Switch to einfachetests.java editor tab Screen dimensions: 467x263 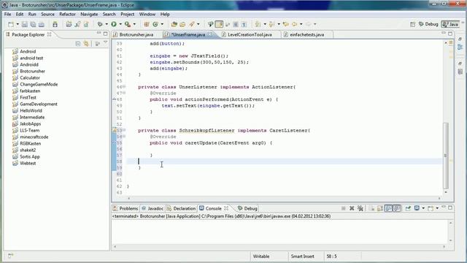[x=306, y=34]
